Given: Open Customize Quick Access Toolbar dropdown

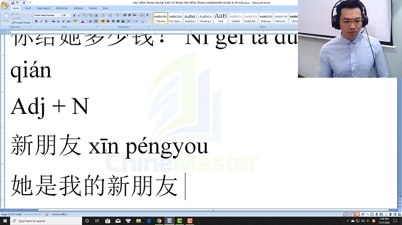Looking at the screenshot, I should click(30, 2).
